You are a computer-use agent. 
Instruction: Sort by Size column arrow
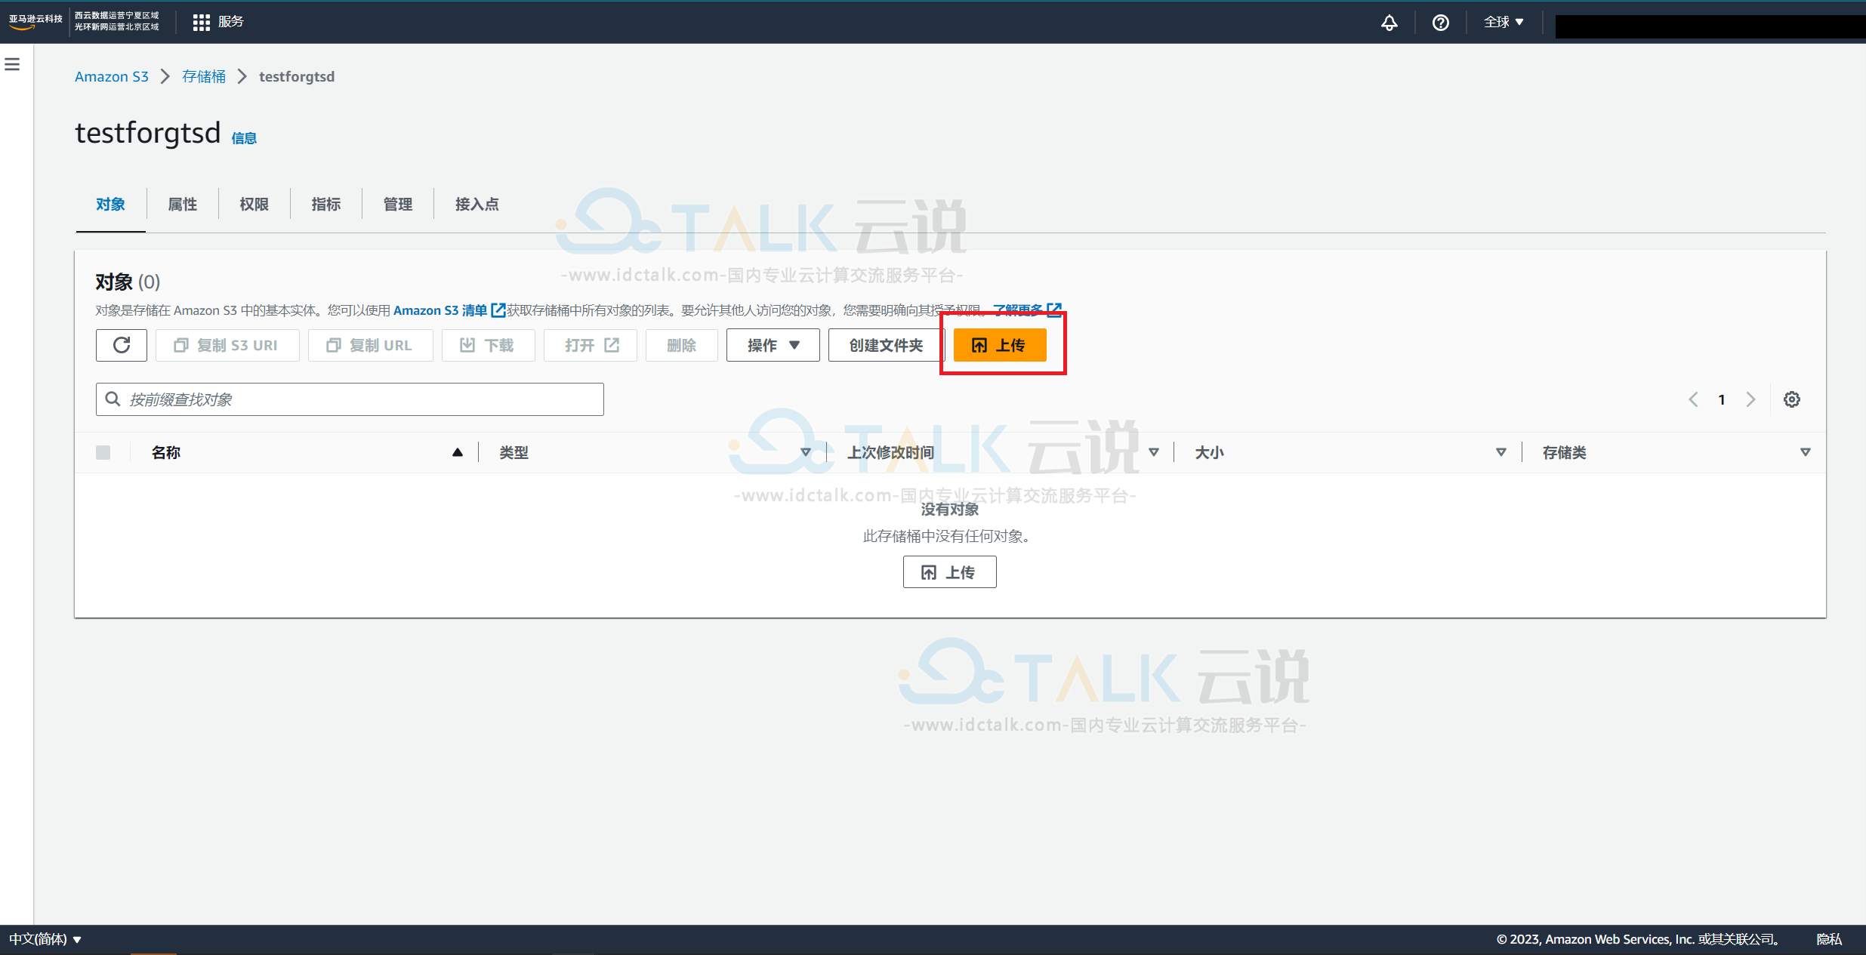click(1501, 453)
